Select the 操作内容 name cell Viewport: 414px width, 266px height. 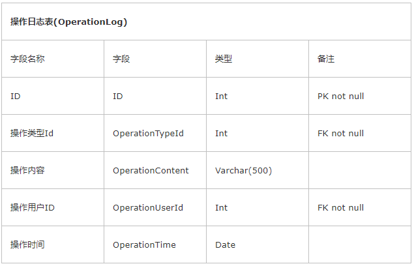[53, 170]
